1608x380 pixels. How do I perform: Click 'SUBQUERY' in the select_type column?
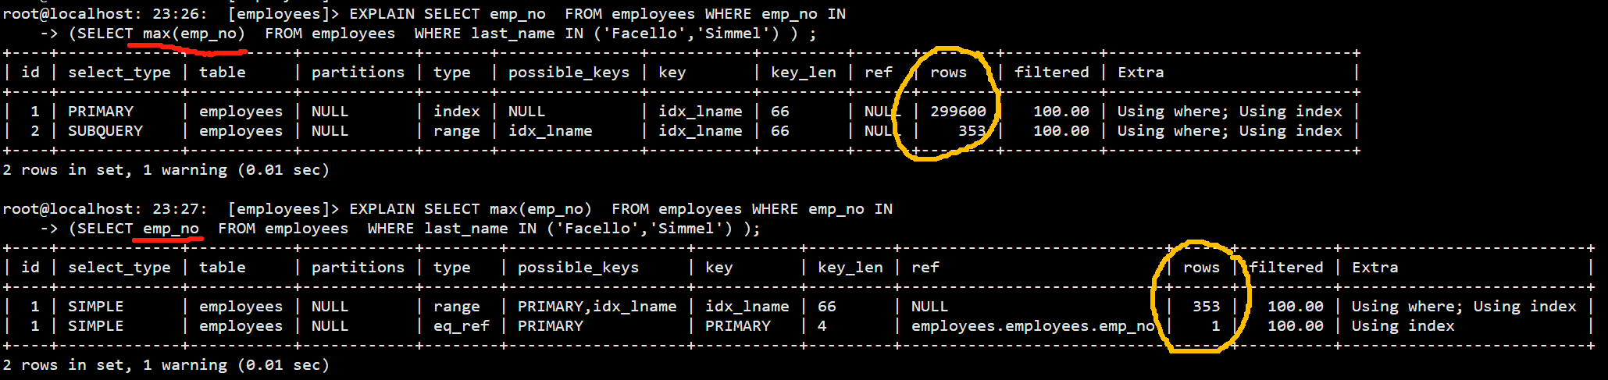click(x=105, y=131)
